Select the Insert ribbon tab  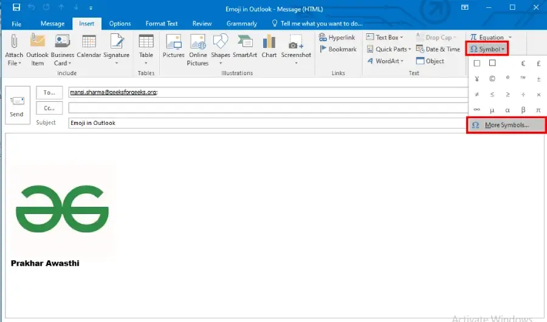86,24
